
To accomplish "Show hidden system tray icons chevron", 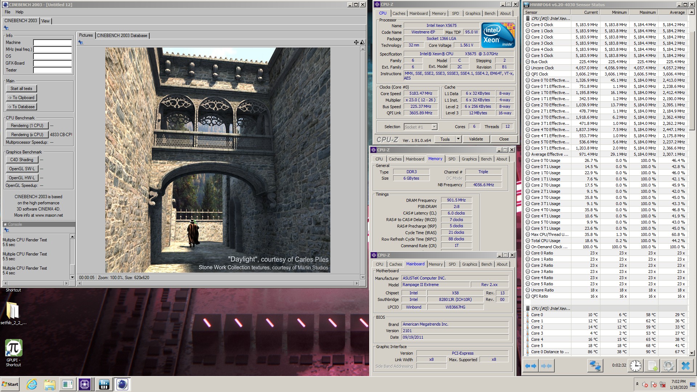I will (x=637, y=384).
